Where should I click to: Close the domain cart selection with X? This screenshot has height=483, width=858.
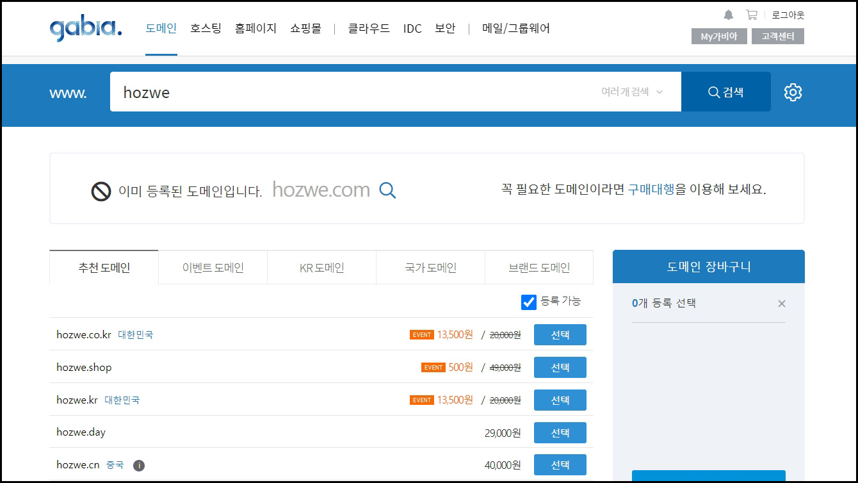(781, 304)
